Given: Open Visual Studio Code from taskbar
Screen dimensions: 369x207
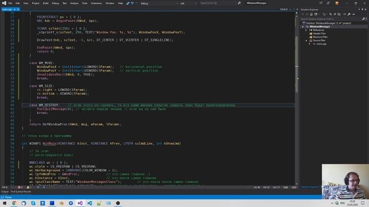Looking at the screenshot, I should (90, 203).
